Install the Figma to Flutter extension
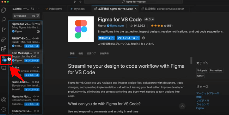Image resolution: width=229 pixels, height=115 pixels. [x=32, y=104]
